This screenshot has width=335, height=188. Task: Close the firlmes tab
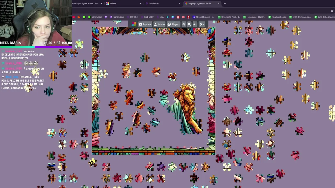(x=141, y=3)
